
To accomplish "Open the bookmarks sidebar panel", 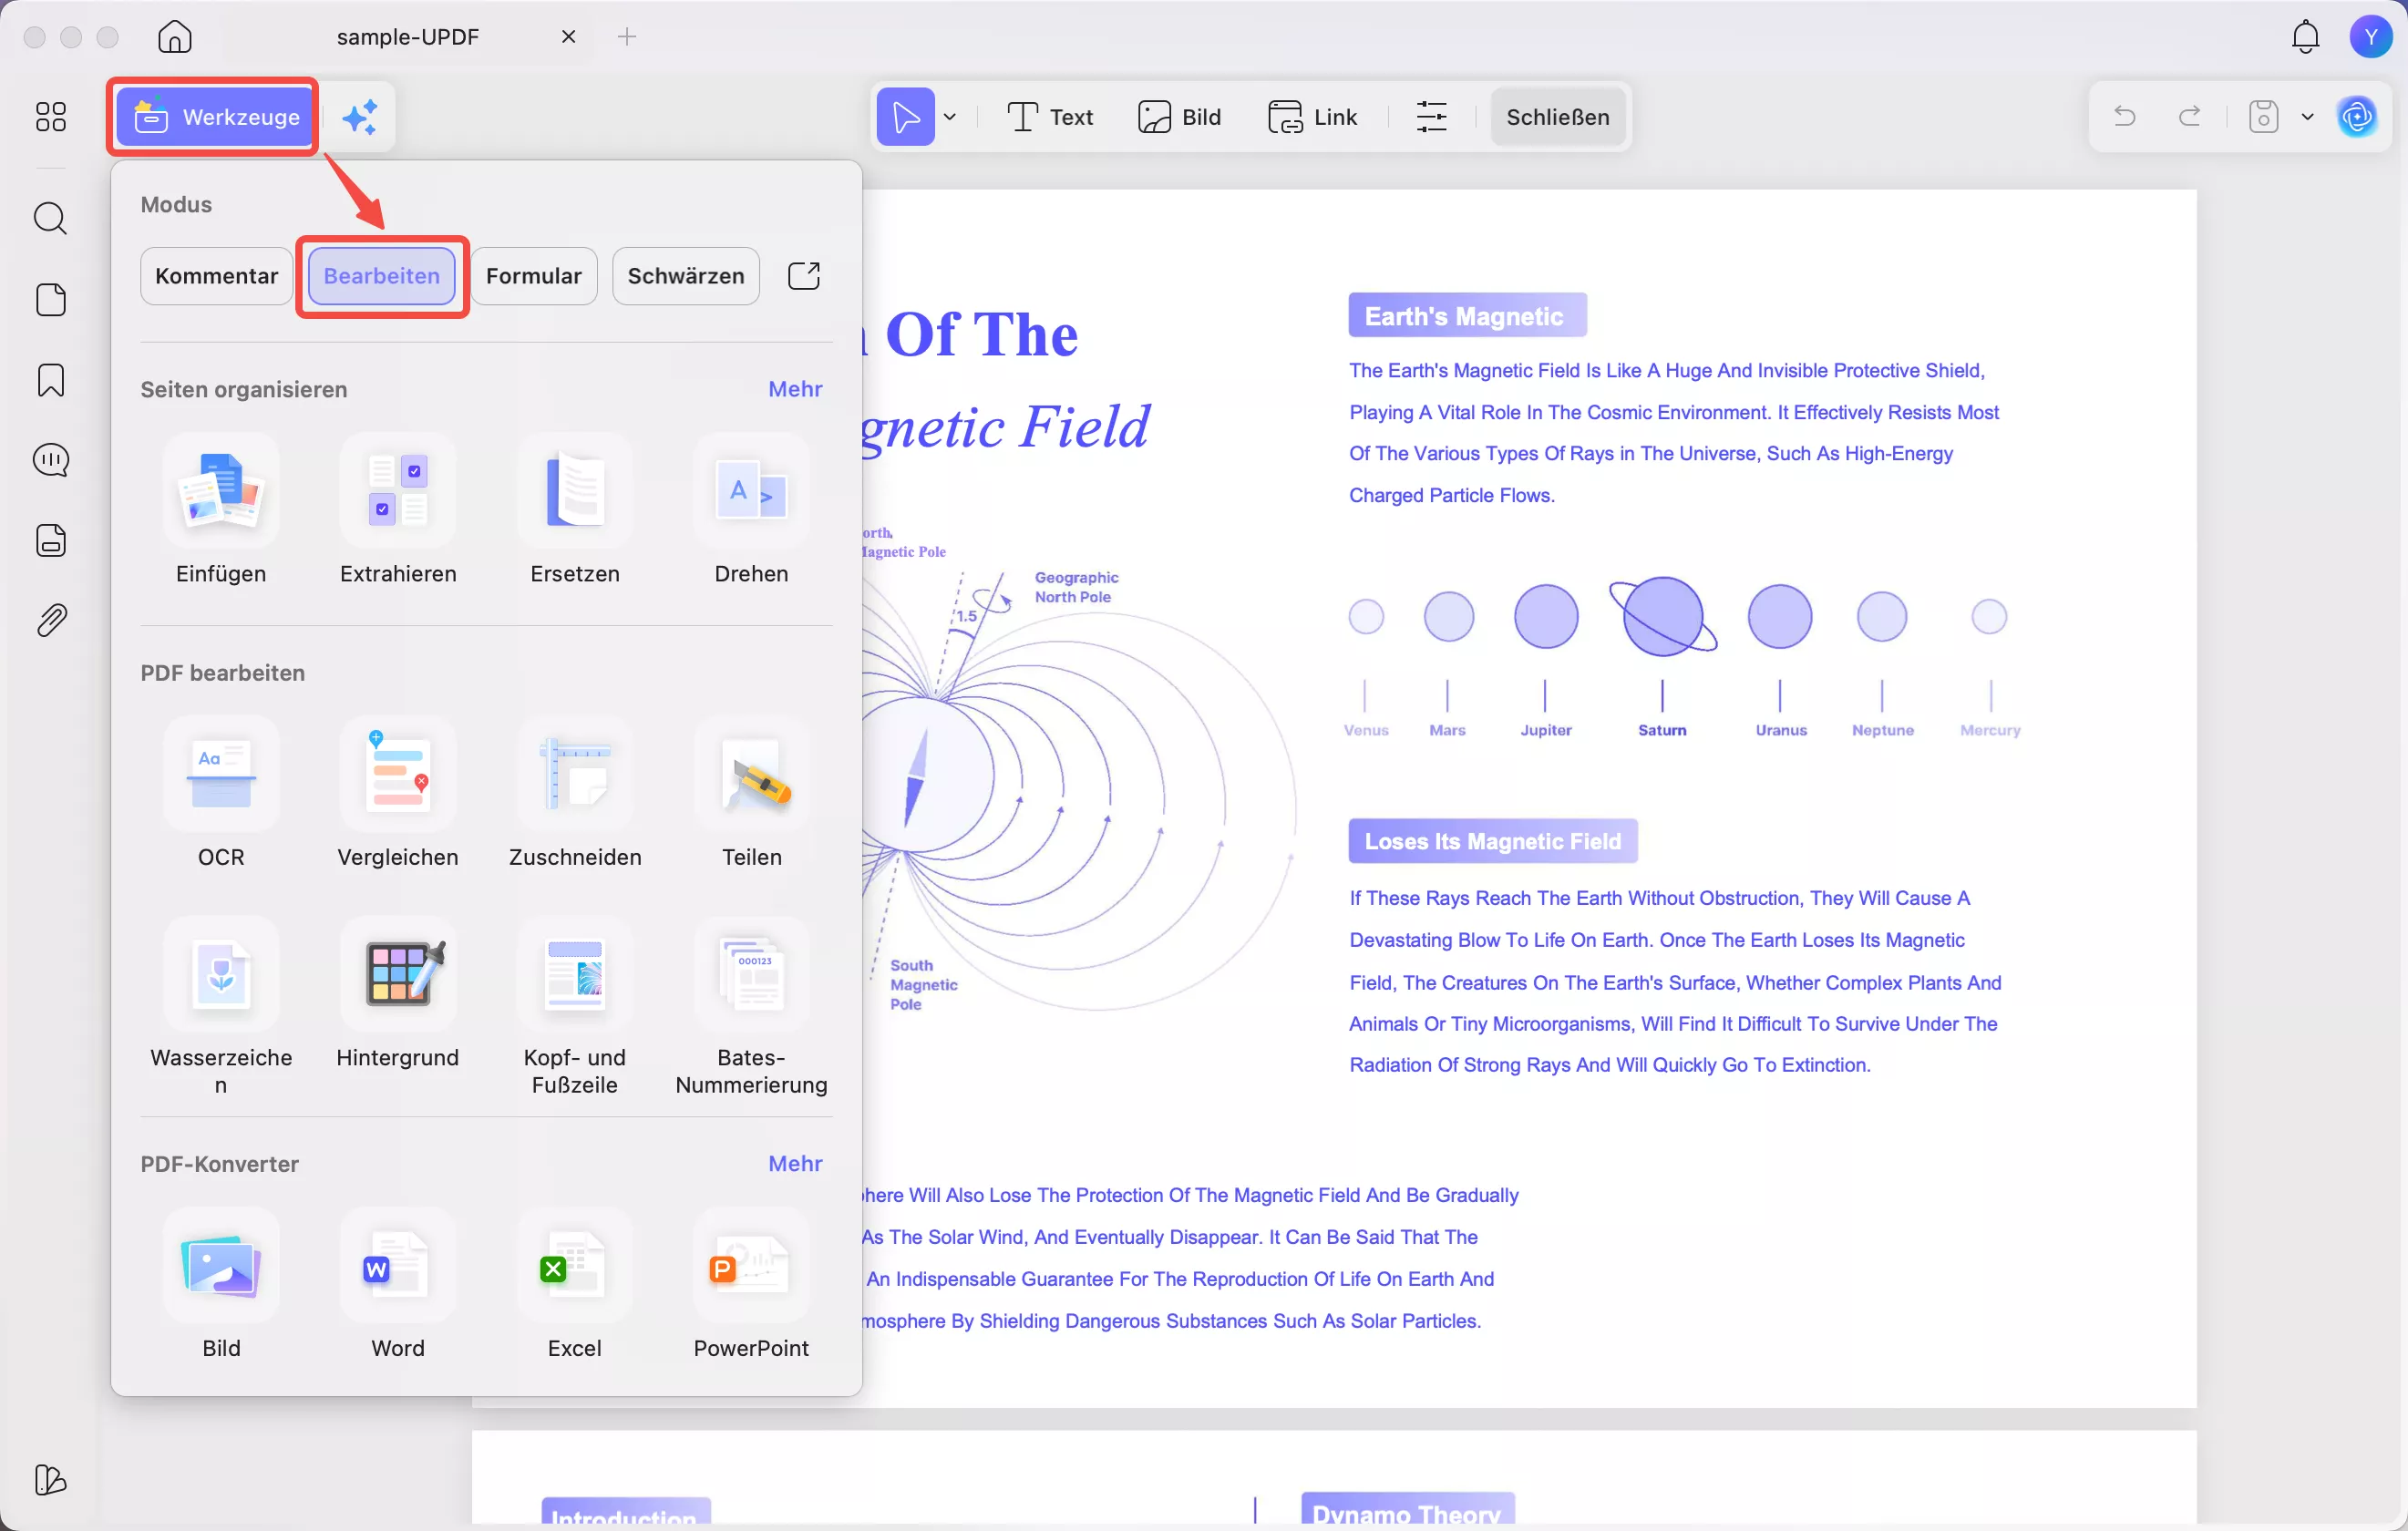I will [x=51, y=380].
